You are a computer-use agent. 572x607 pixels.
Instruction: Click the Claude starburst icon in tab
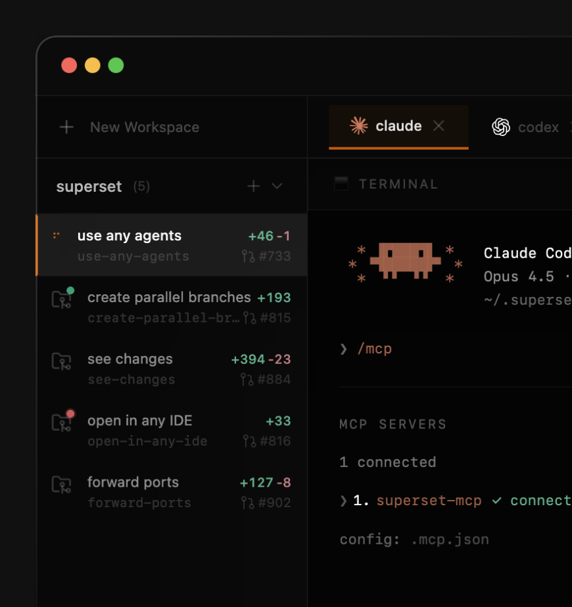tap(359, 126)
